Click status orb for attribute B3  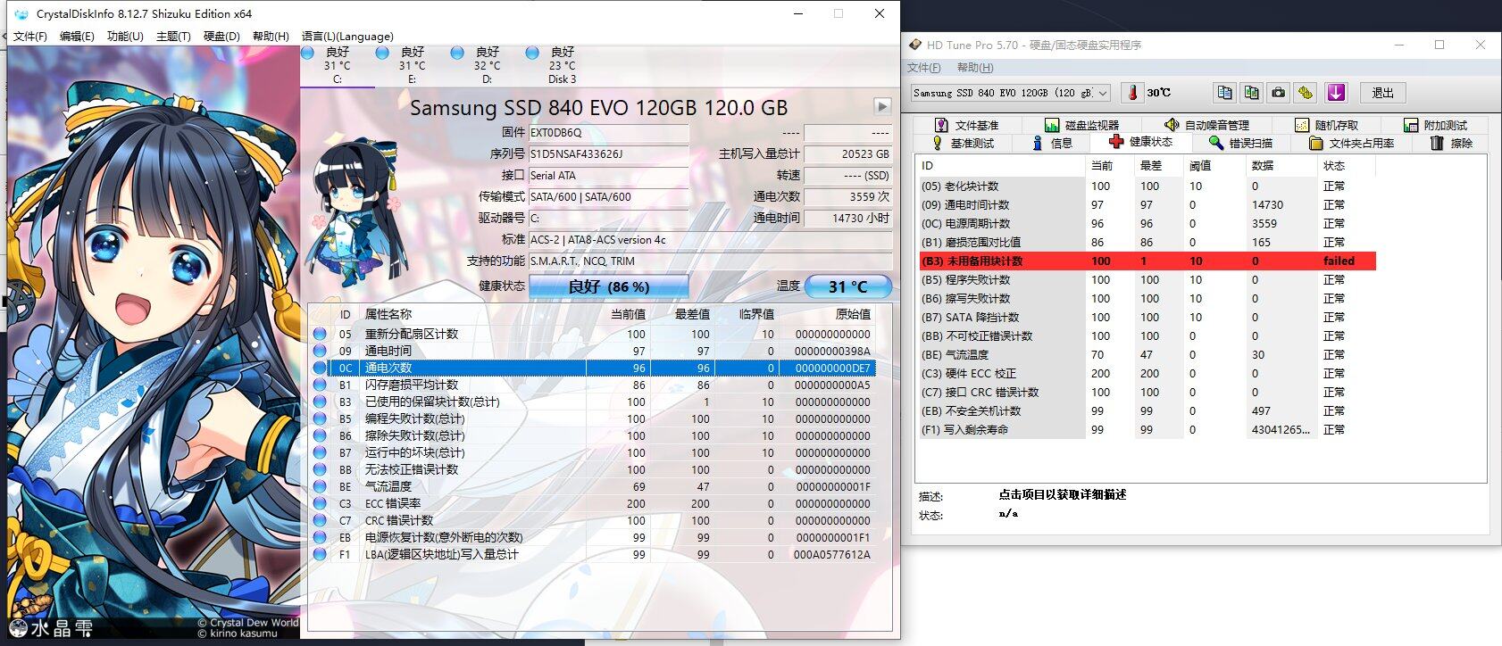point(320,402)
